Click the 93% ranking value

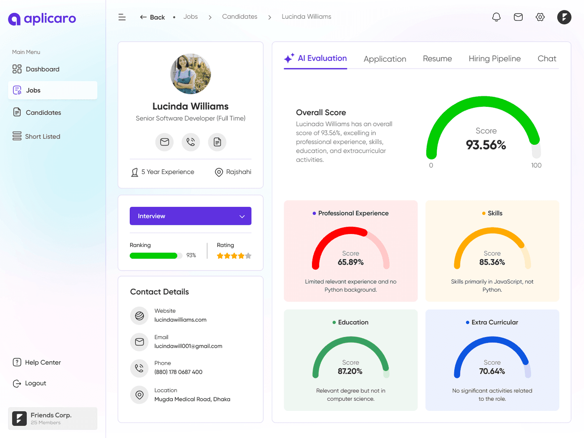point(191,255)
